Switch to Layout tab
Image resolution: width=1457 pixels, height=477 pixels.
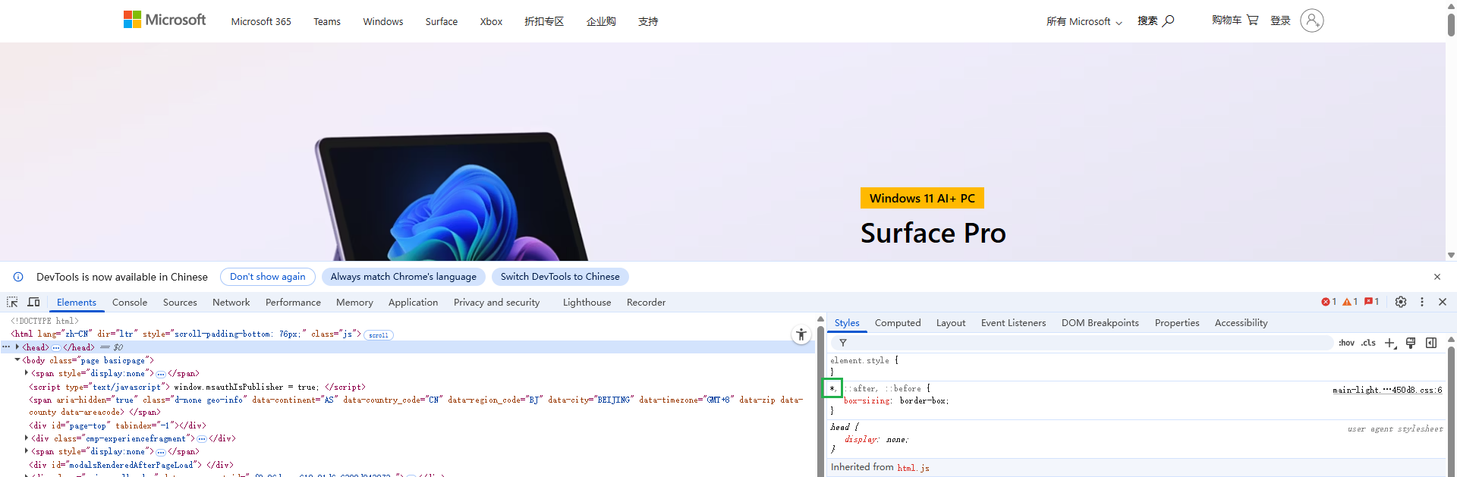pos(951,322)
